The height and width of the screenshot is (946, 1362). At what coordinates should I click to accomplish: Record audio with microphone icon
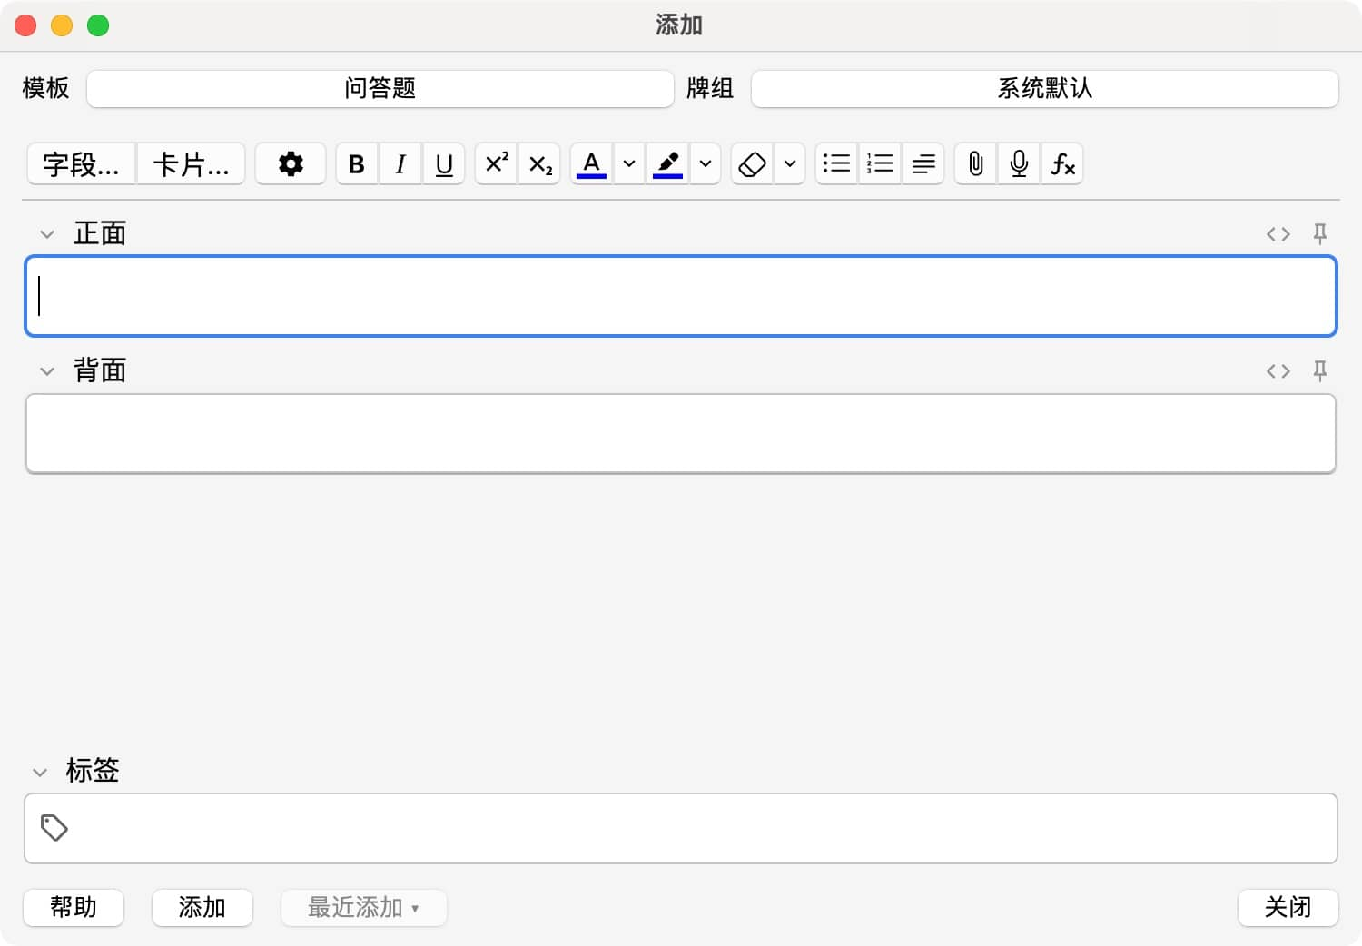click(x=1019, y=164)
